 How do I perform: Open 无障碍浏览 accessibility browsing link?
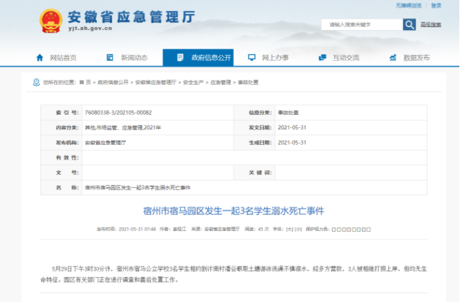(x=409, y=6)
